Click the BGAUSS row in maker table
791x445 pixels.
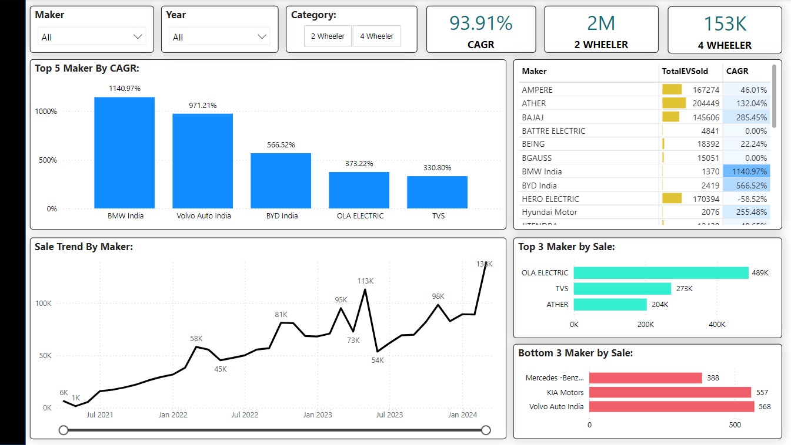645,157
